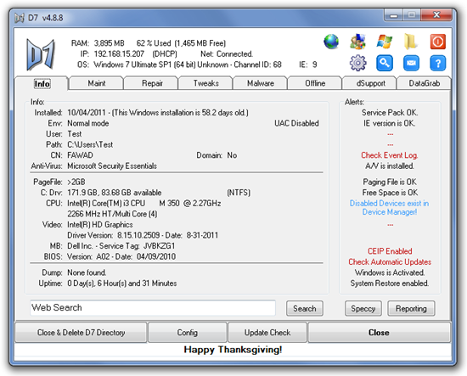The height and width of the screenshot is (376, 467).
Task: Select the Tweaks tab
Action: pos(205,83)
